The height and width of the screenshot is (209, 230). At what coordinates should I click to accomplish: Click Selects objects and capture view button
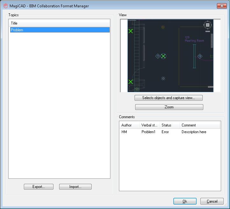point(169,98)
